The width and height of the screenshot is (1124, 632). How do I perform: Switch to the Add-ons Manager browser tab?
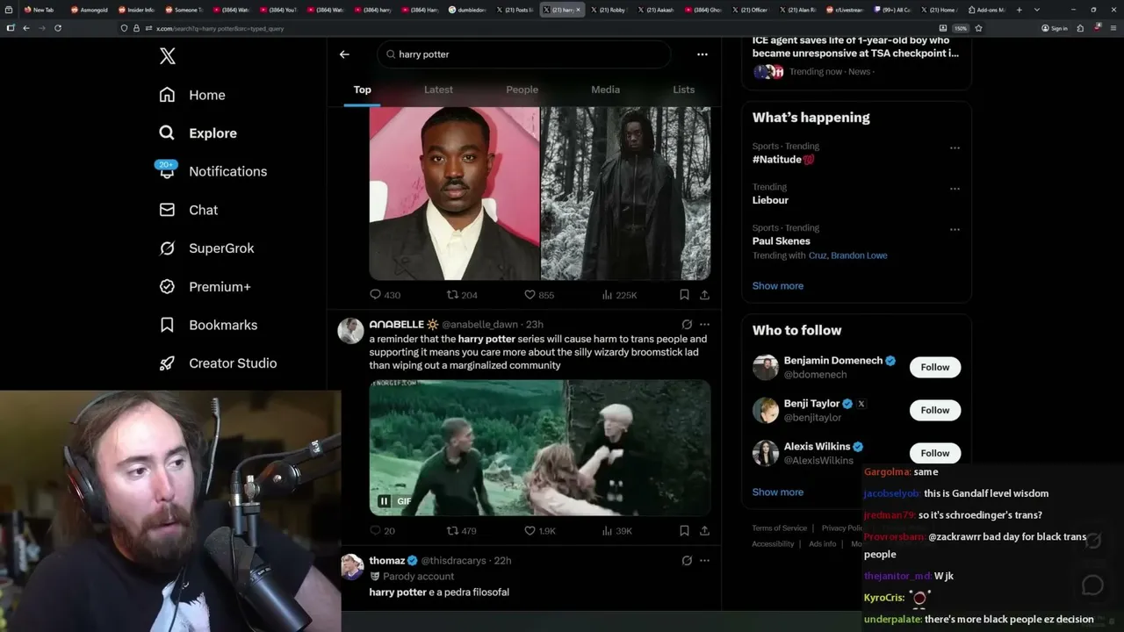click(986, 10)
